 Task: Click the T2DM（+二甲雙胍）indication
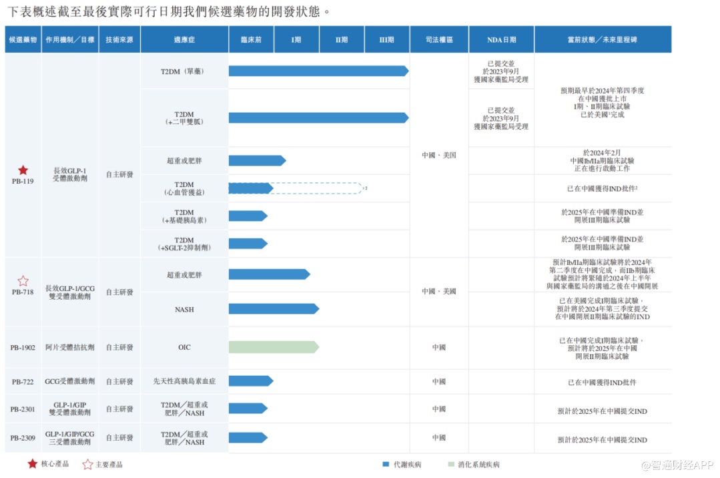184,118
